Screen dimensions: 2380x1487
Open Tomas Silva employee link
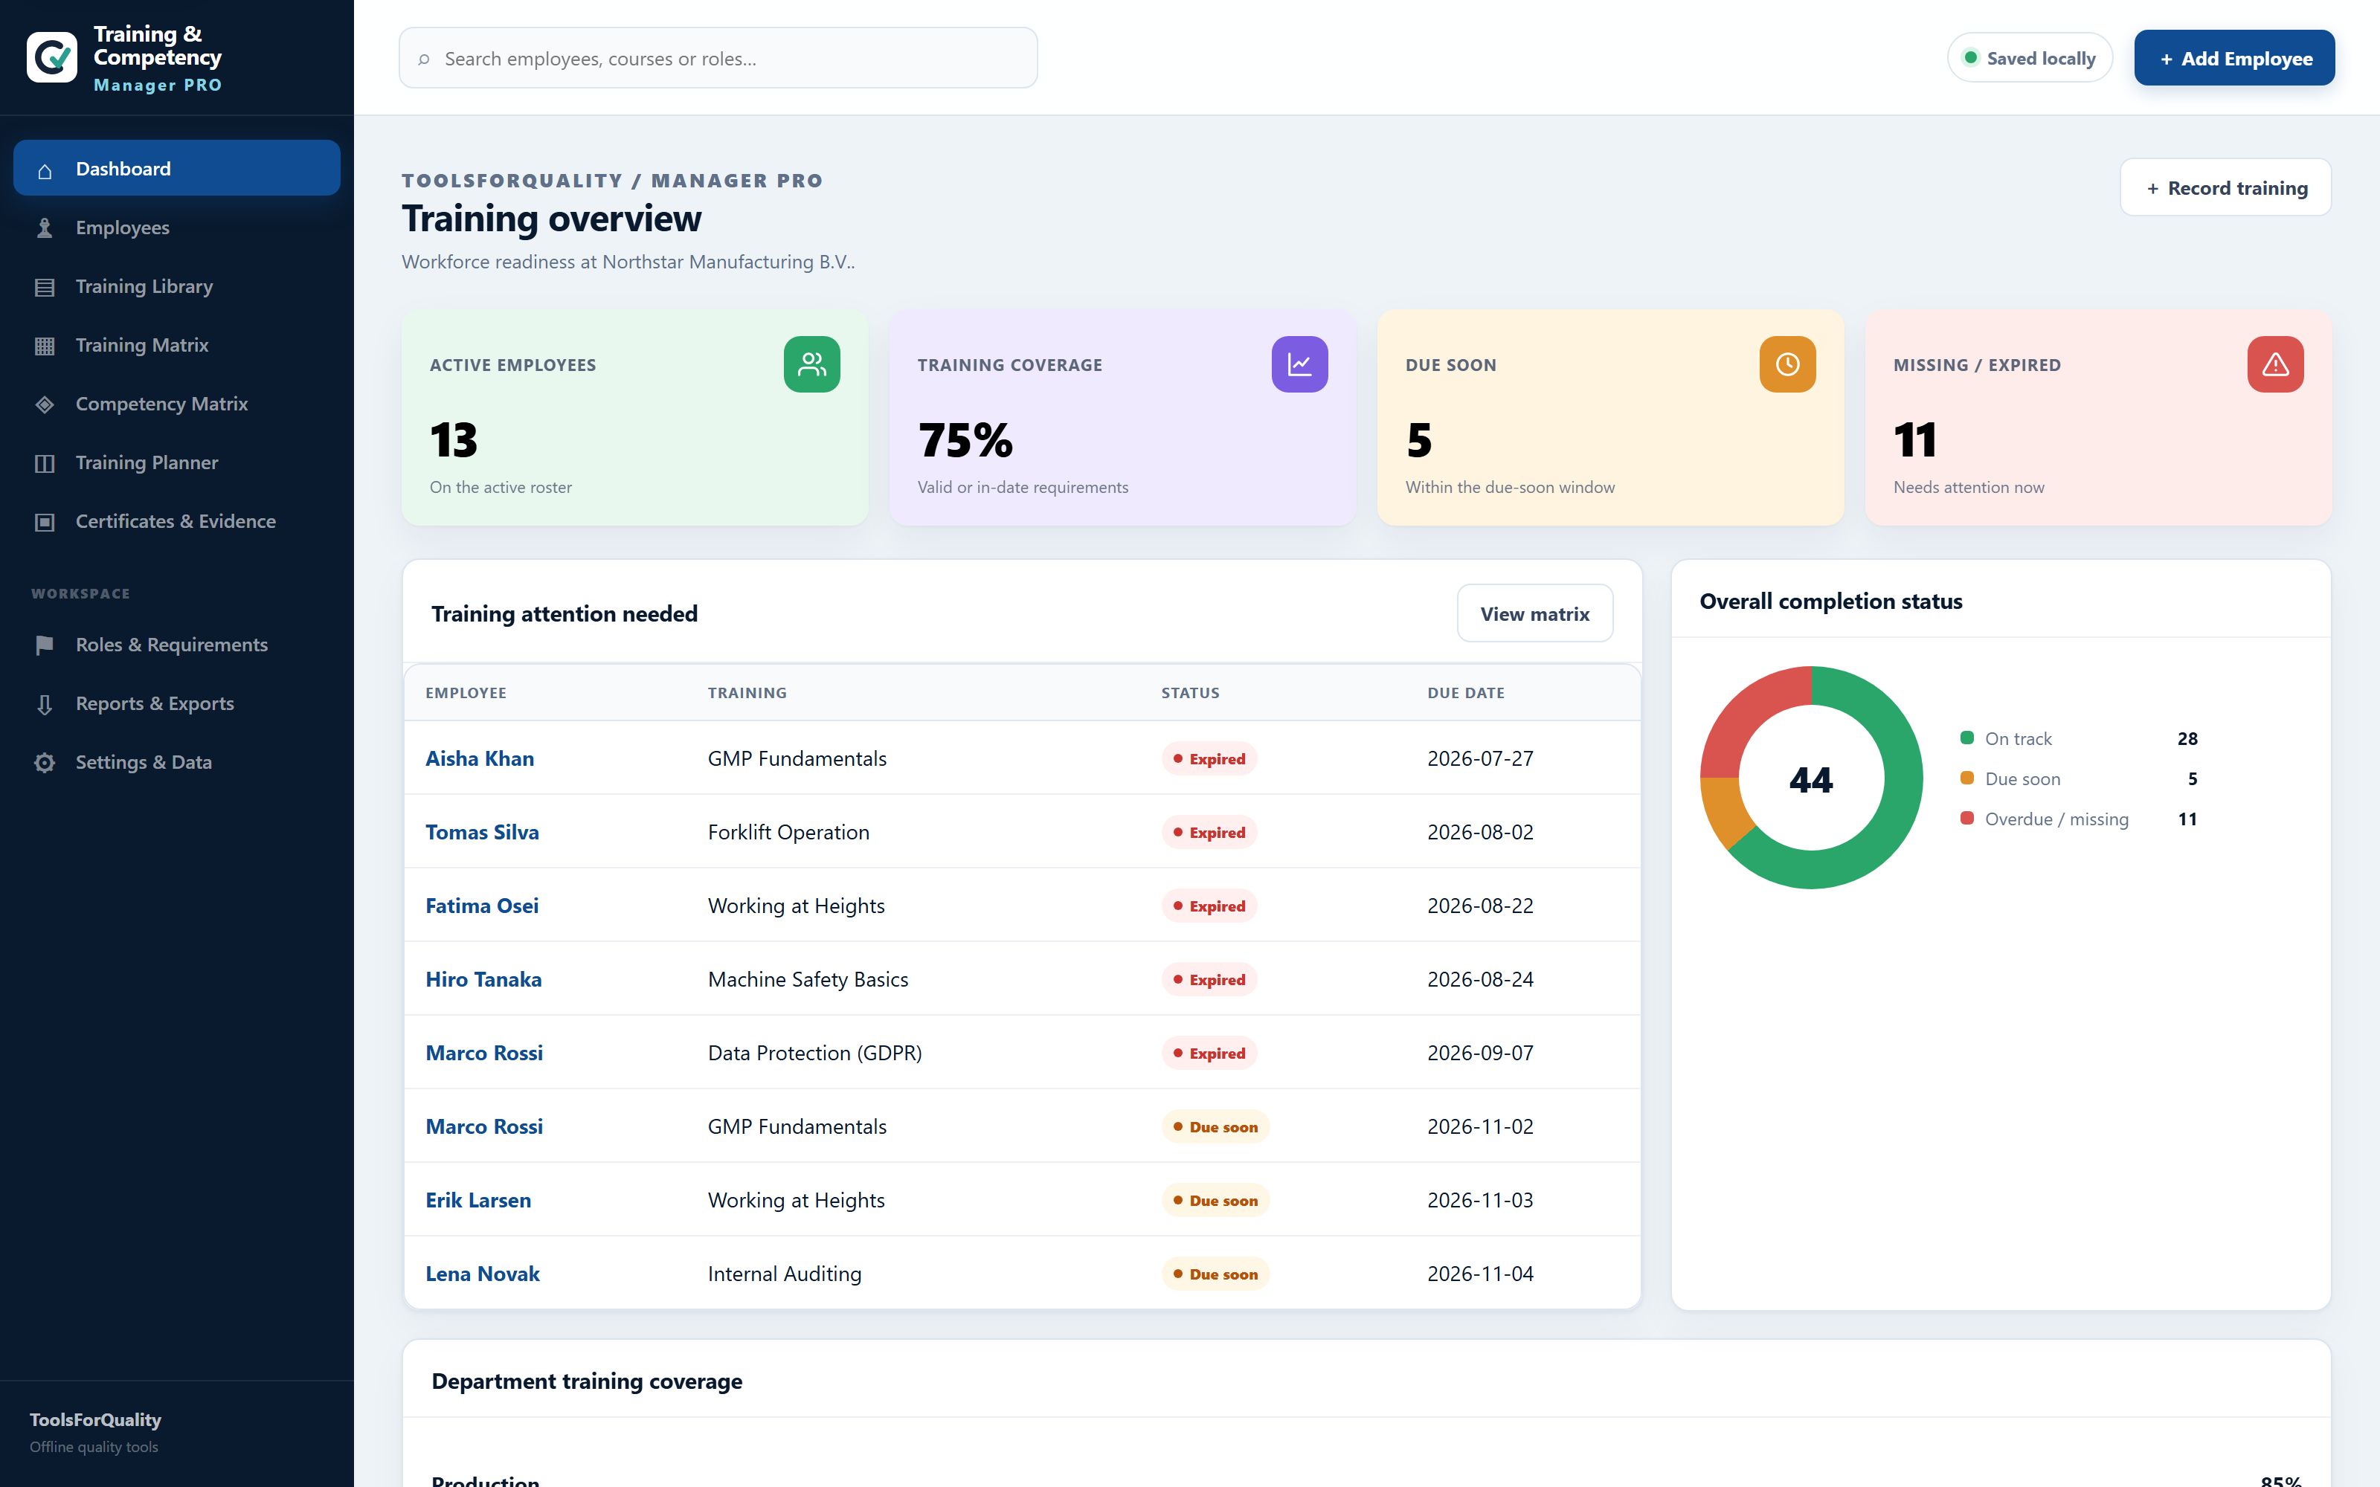(482, 832)
